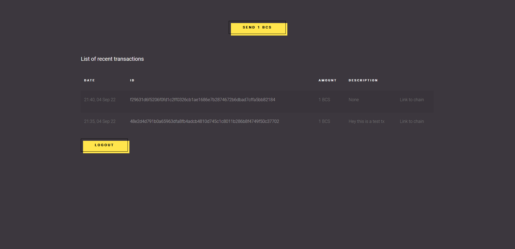The height and width of the screenshot is (249, 515).
Task: Select the first transaction row
Action: tap(257, 101)
